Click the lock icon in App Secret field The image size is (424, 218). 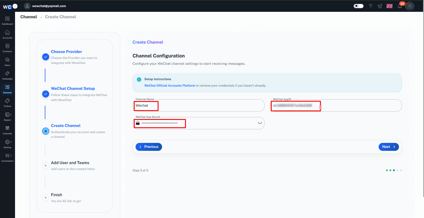point(138,123)
